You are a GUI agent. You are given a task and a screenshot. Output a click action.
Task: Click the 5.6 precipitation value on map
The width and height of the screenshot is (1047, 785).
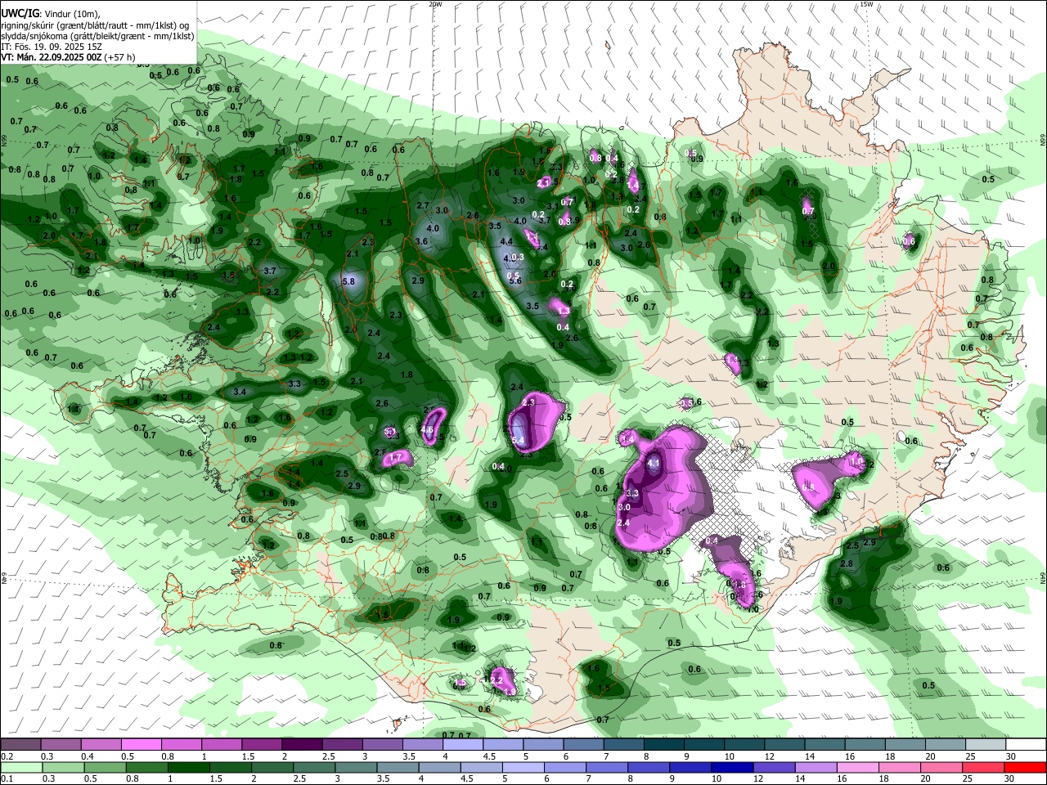(515, 281)
